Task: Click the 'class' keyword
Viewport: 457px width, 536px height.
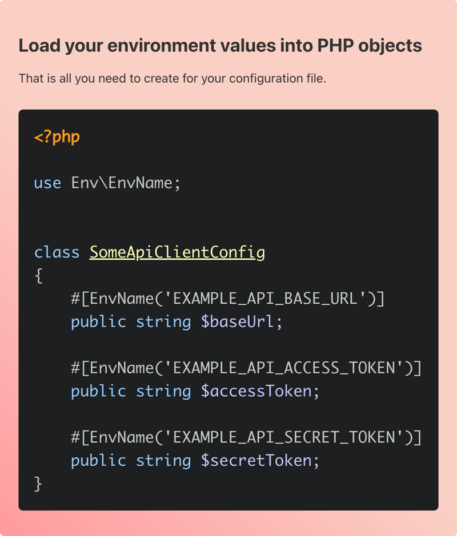Action: pos(57,252)
